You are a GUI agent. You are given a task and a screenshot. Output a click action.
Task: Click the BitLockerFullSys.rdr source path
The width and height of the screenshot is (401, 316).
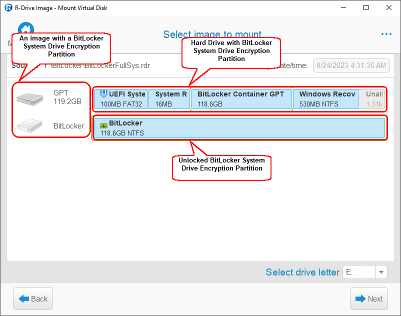pyautogui.click(x=96, y=65)
